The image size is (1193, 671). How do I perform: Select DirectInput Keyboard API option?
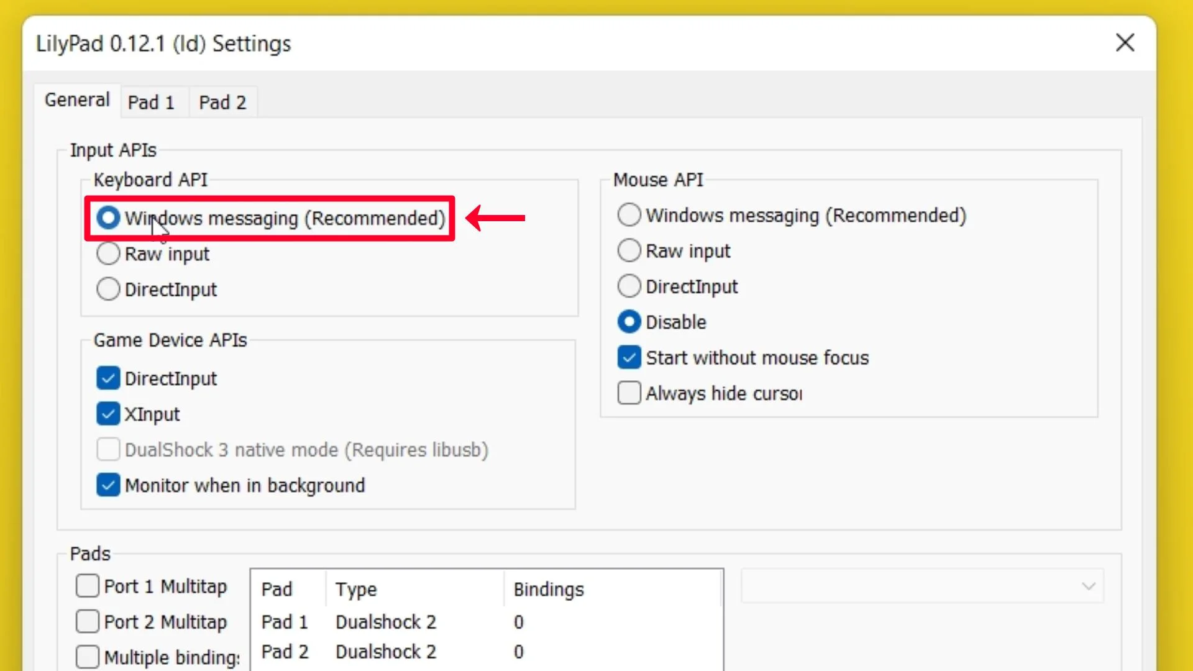tap(107, 288)
